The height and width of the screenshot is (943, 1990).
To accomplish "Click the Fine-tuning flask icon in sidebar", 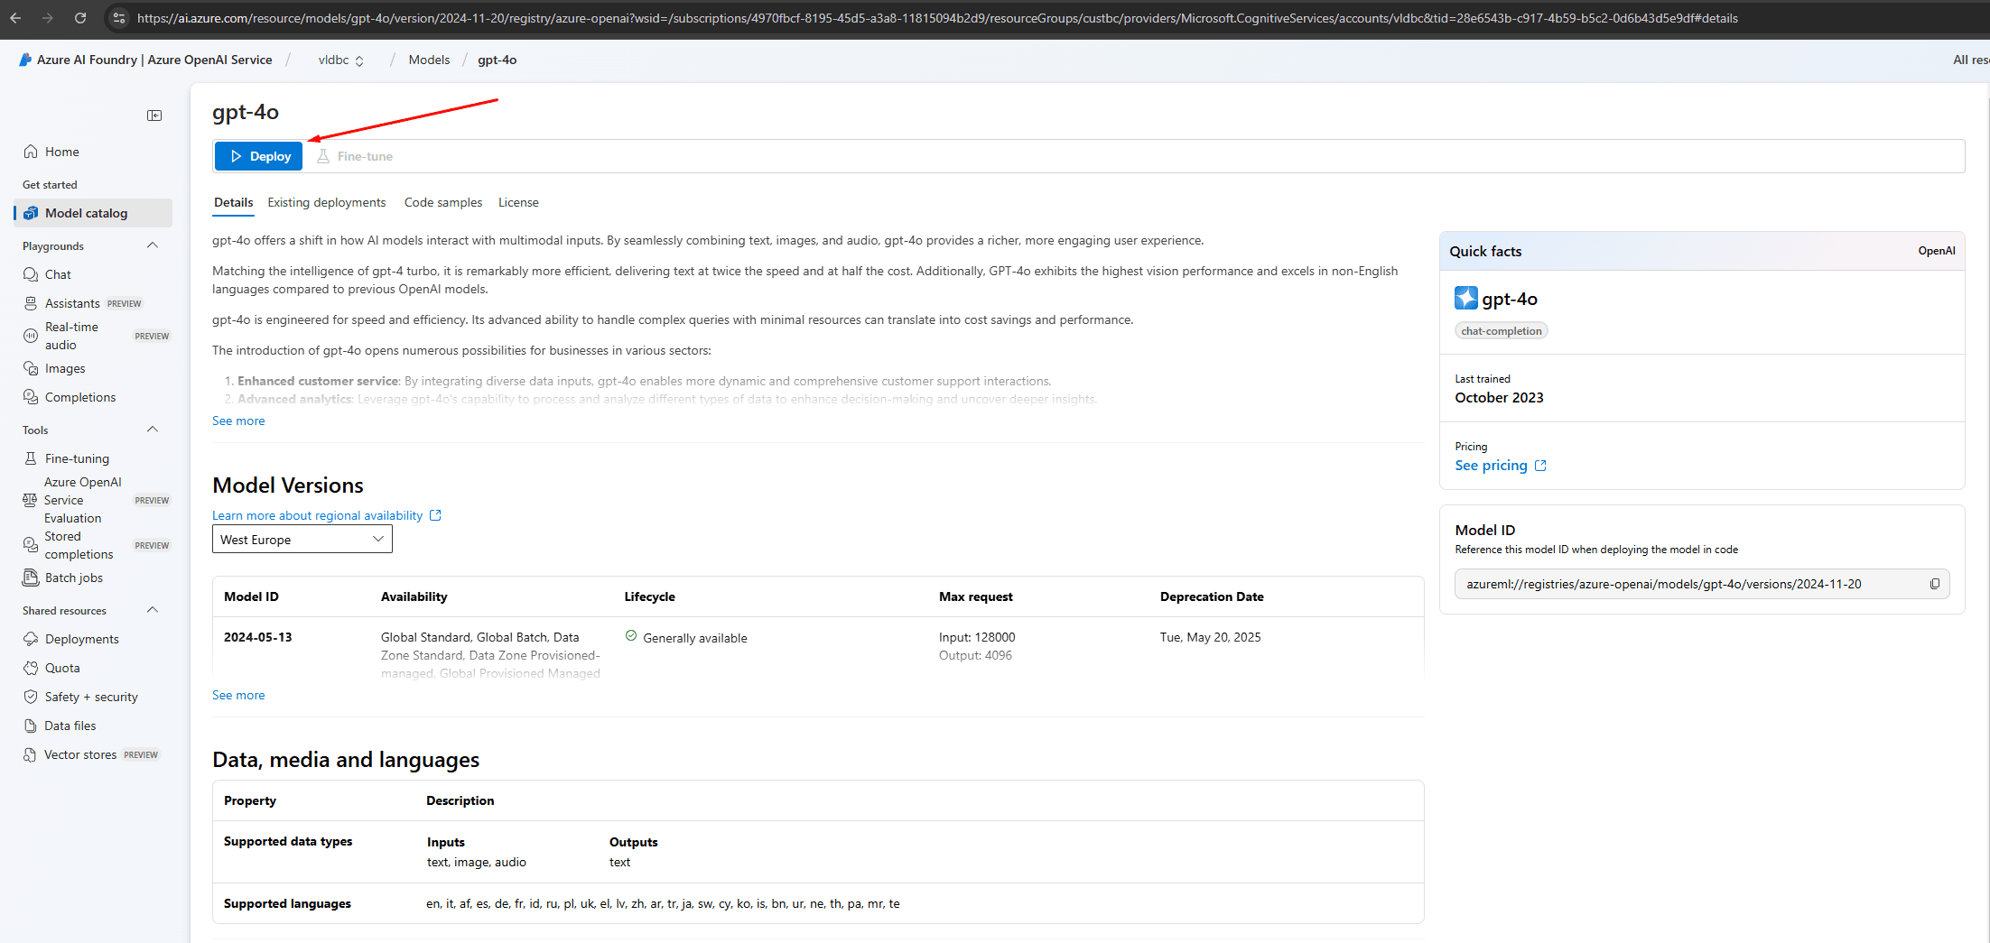I will (x=31, y=458).
